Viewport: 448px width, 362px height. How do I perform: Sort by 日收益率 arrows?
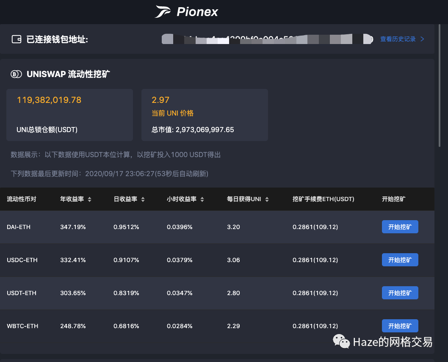click(x=143, y=199)
